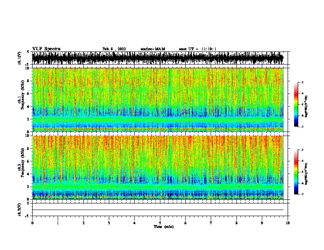Image resolution: width=324 pixels, height=250 pixels.
Task: Click the '-7' label on lower color bar
Action: point(301,194)
